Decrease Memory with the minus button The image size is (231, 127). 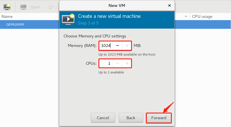[x=117, y=46]
